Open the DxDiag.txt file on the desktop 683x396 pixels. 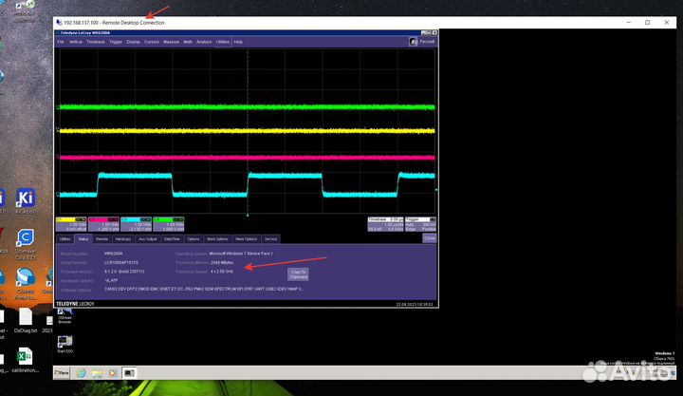coord(26,321)
